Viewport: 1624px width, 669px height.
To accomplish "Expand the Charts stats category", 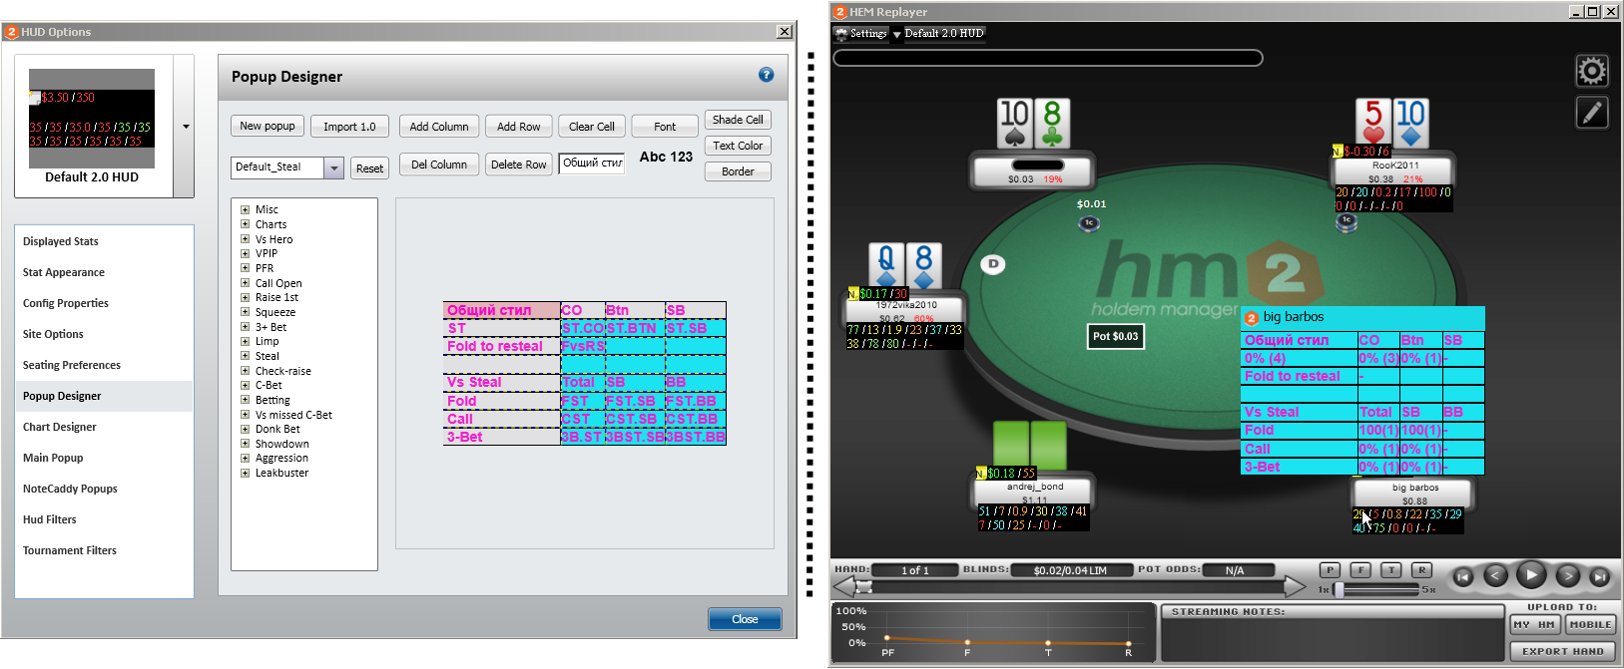I will pos(245,224).
